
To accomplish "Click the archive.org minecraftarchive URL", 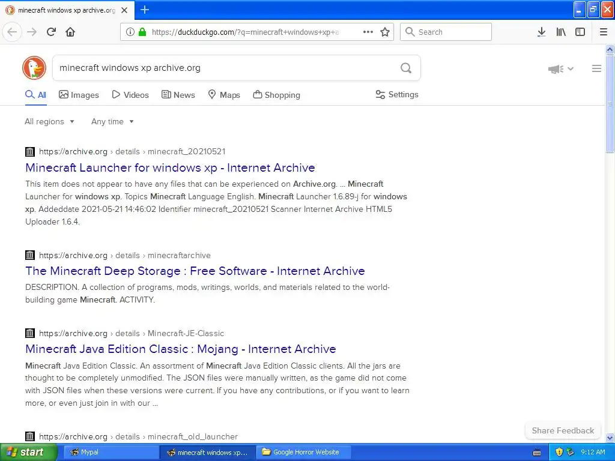I will [125, 255].
